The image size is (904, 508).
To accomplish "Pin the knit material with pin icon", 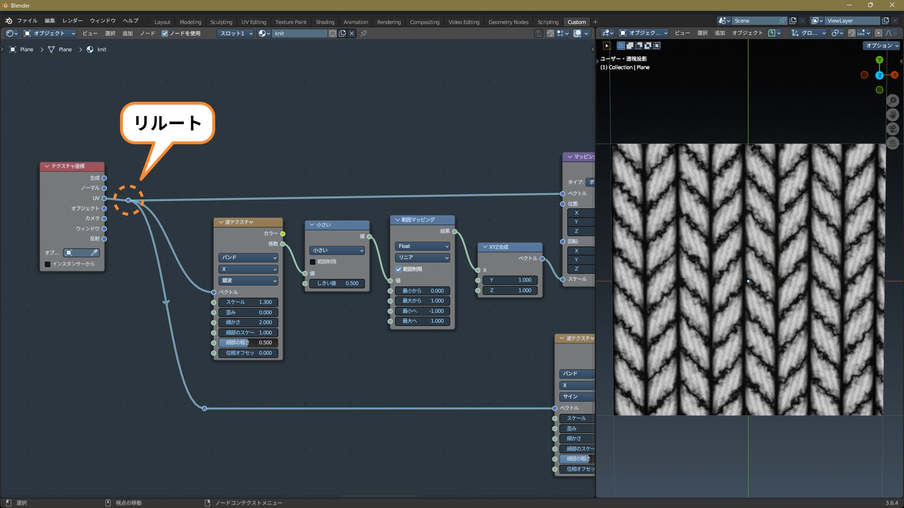I will [363, 33].
